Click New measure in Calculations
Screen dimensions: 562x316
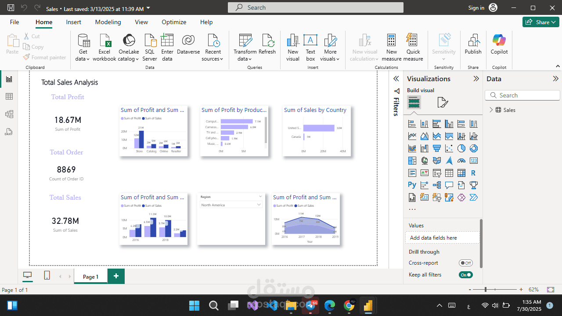click(x=392, y=47)
